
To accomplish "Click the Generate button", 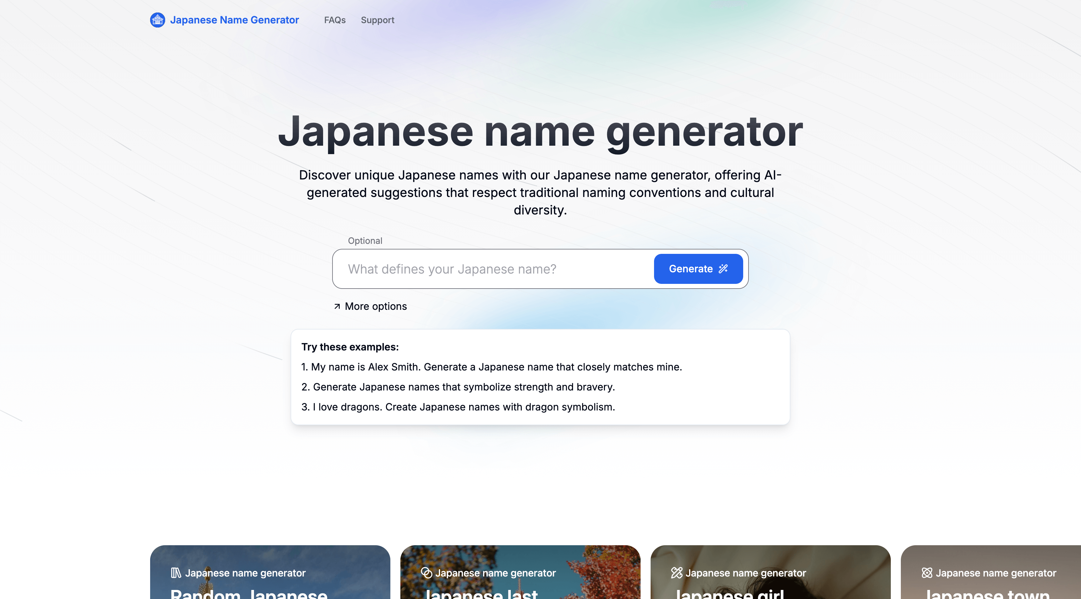I will tap(698, 269).
